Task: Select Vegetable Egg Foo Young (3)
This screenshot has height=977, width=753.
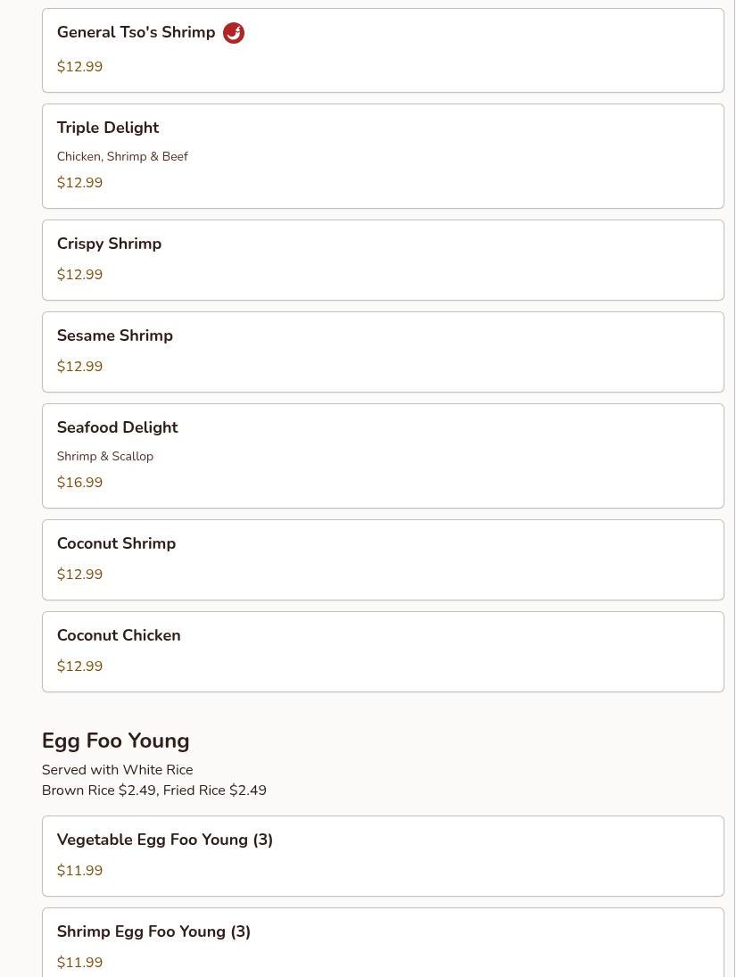Action: coord(382,856)
